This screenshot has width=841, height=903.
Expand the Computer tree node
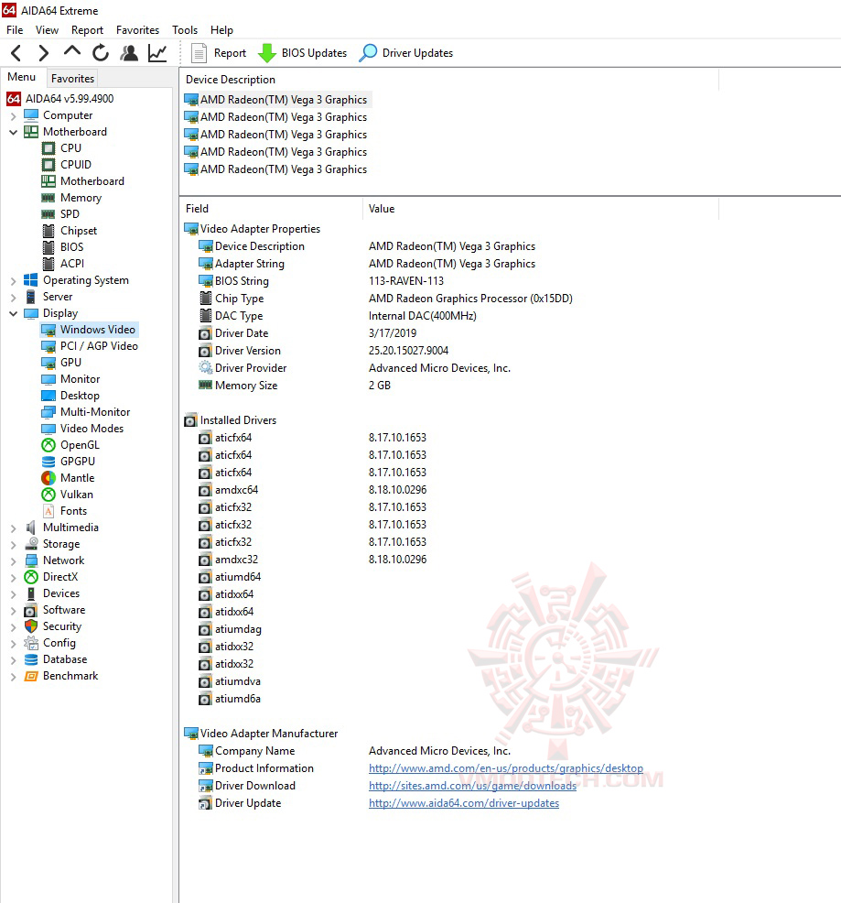(x=13, y=115)
